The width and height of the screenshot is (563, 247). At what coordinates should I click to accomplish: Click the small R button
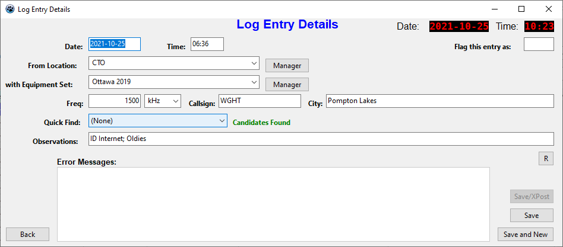(x=545, y=158)
